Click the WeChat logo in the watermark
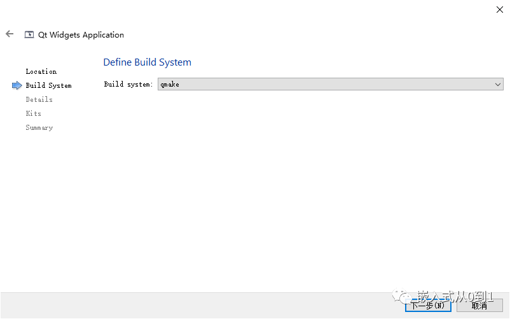Image resolution: width=510 pixels, height=319 pixels. tap(404, 296)
